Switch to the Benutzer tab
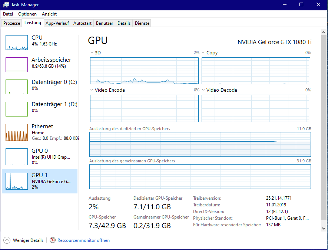The height and width of the screenshot is (250, 328). click(x=105, y=23)
